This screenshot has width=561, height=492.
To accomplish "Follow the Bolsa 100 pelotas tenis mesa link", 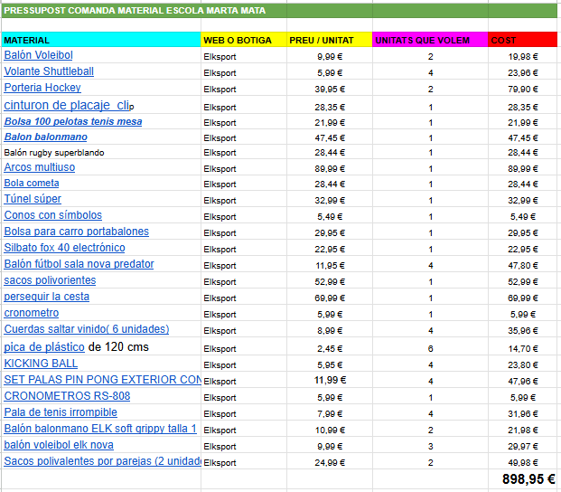I will [73, 121].
